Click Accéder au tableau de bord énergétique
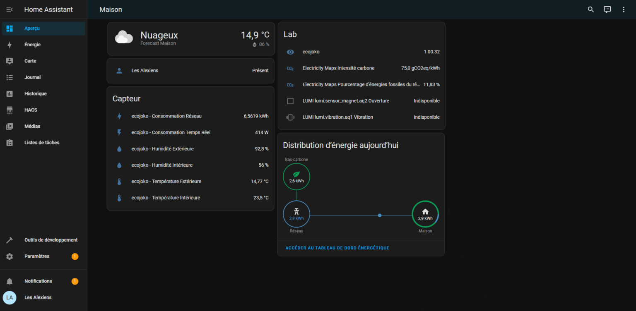 [x=337, y=248]
